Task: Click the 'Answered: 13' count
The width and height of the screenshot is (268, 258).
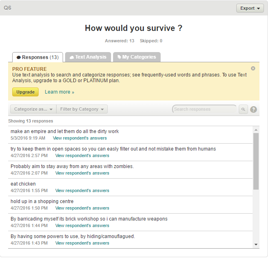Action: click(120, 41)
